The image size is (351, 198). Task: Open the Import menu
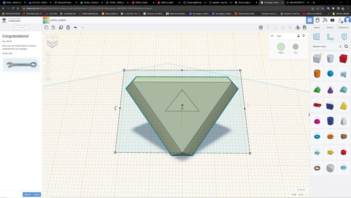click(x=316, y=27)
